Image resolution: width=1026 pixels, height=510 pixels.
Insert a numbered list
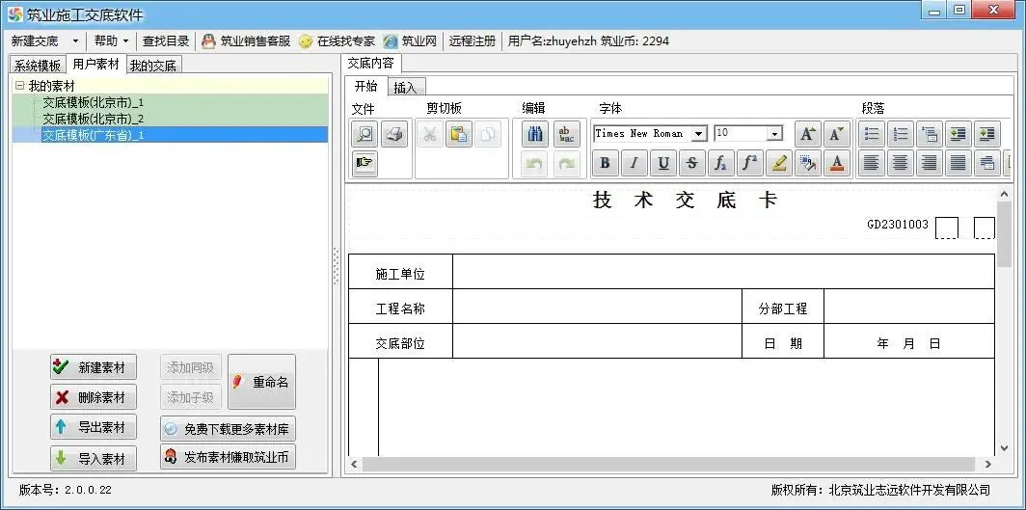(901, 134)
